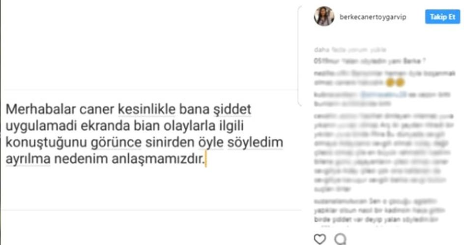Open the berkecanertoygarvip username link
The width and height of the screenshot is (464, 245).
pos(373,17)
